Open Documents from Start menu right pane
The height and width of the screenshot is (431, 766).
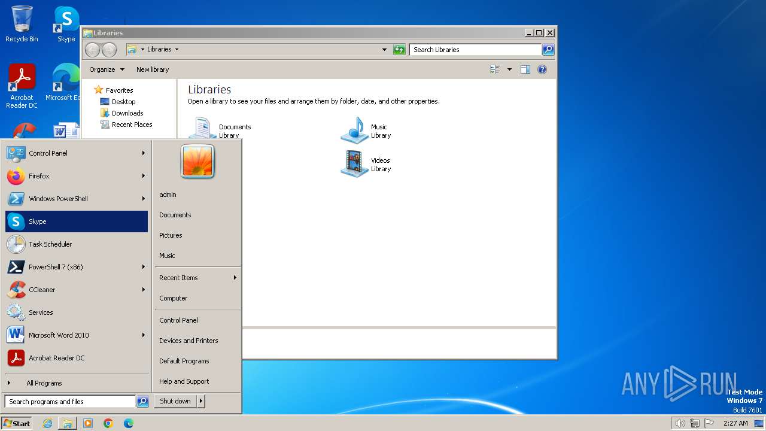pyautogui.click(x=175, y=215)
